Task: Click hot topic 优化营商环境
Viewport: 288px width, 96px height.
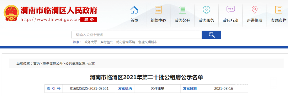Action: [x=125, y=42]
